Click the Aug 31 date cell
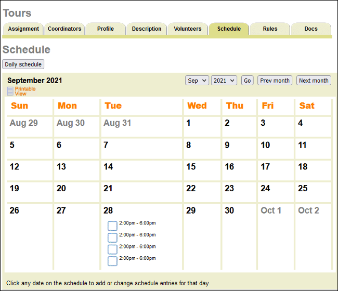 click(x=118, y=123)
